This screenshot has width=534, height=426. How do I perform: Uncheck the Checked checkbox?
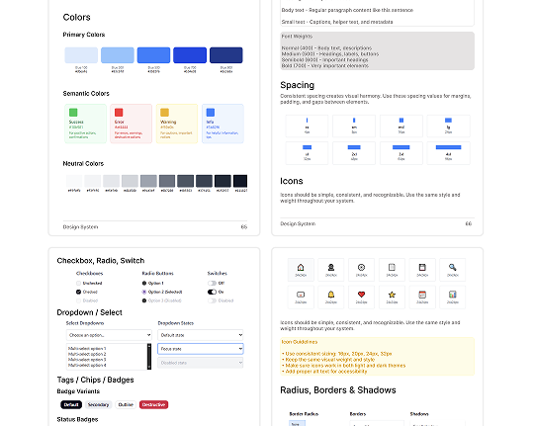pos(79,292)
